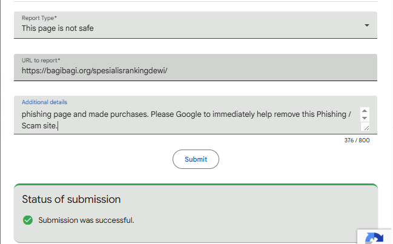Click the "Status of submission" heading
Viewport: 393px width, 244px height.
pos(71,199)
